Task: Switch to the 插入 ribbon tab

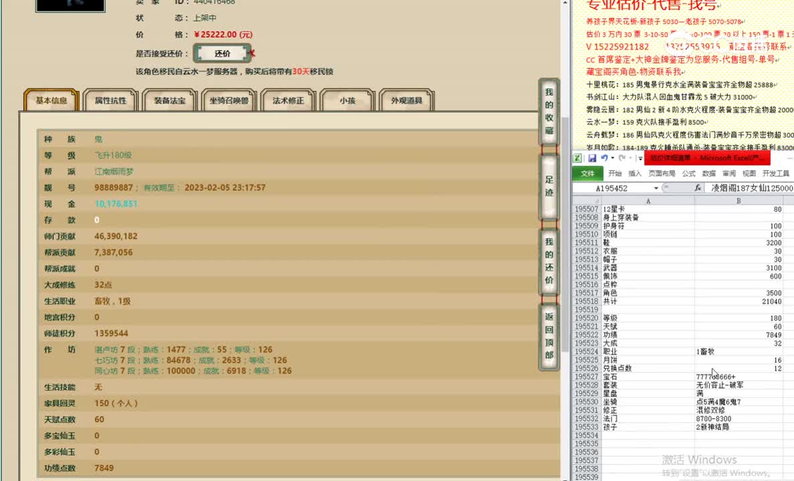Action: (x=634, y=174)
